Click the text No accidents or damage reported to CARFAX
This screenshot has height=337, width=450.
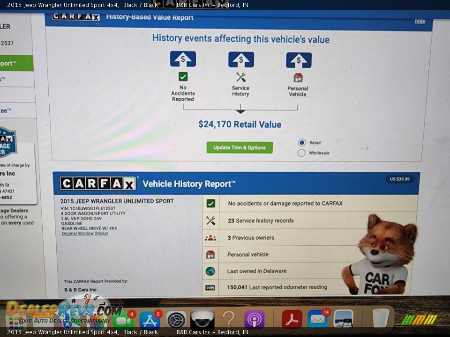pos(285,204)
